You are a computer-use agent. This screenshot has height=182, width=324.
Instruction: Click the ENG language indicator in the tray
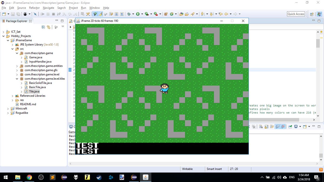tap(292, 177)
